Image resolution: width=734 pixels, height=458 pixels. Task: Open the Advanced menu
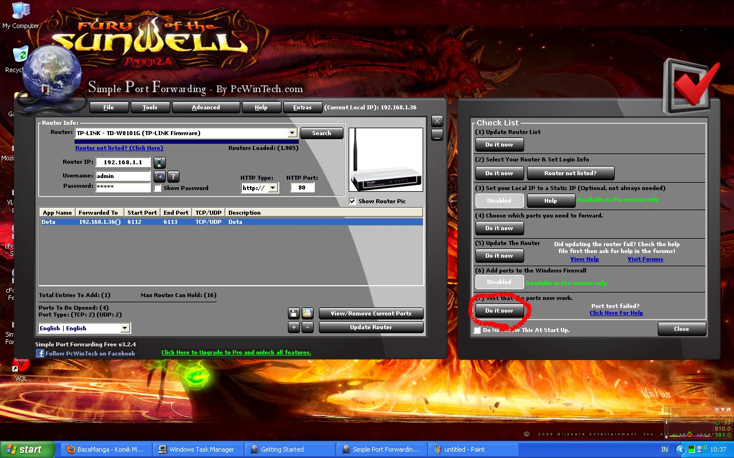pyautogui.click(x=206, y=107)
